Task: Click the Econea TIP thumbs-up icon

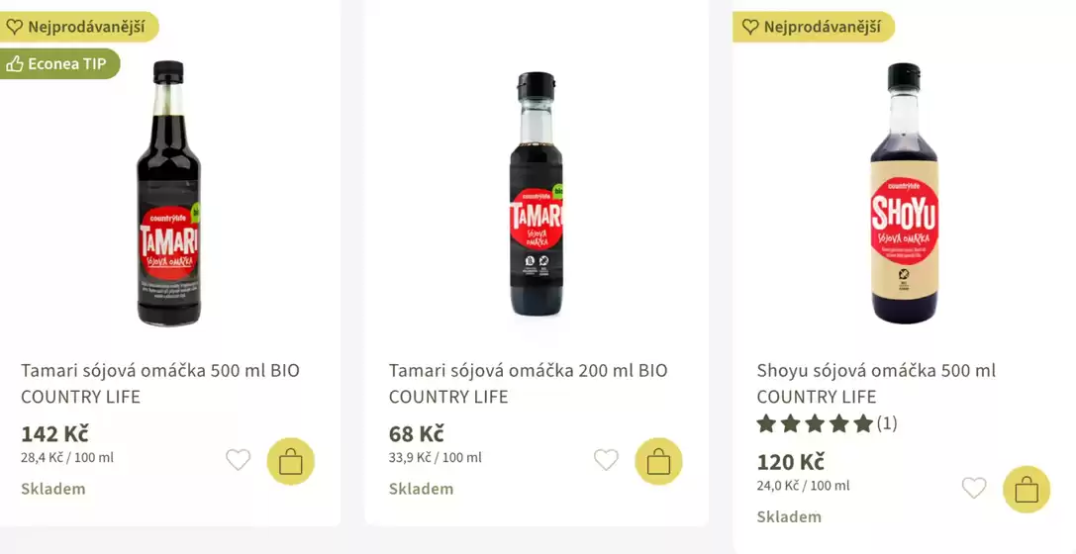Action: coord(15,64)
